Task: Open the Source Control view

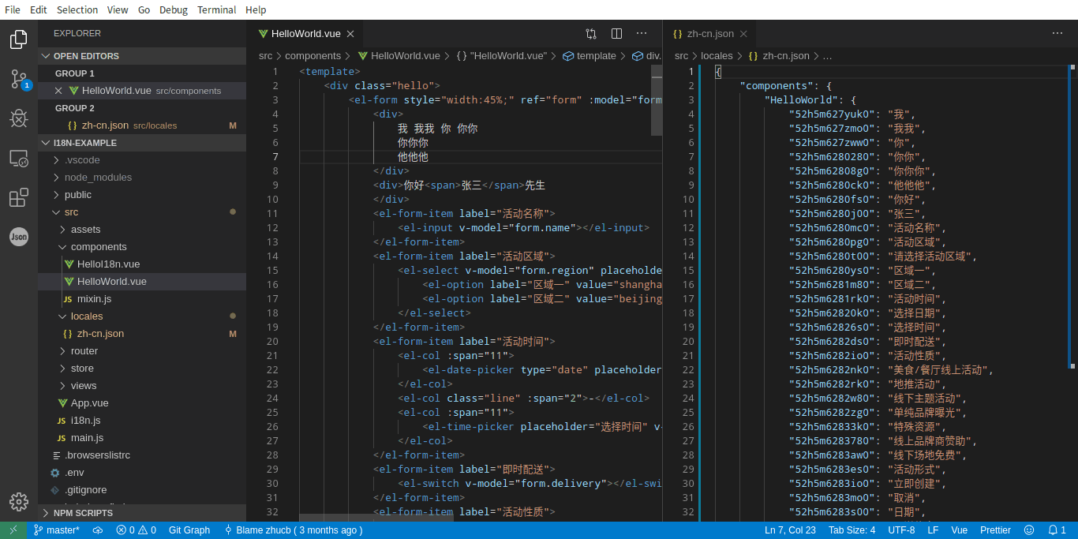Action: (19, 79)
